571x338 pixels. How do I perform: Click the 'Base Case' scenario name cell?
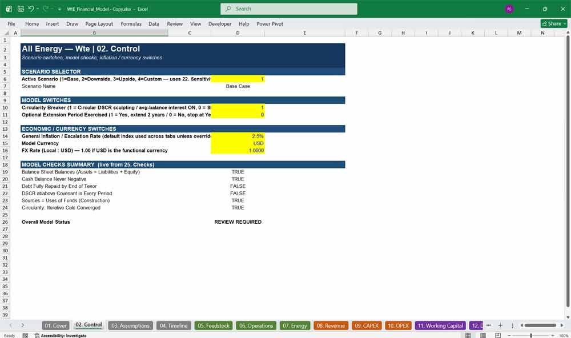238,86
